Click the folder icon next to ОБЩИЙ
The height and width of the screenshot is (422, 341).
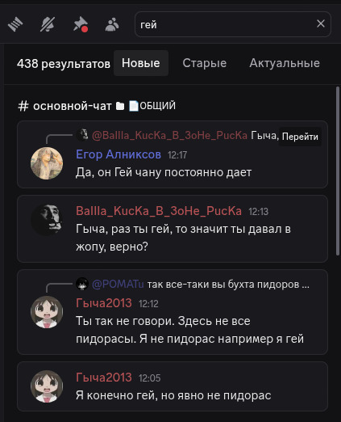tap(120, 106)
